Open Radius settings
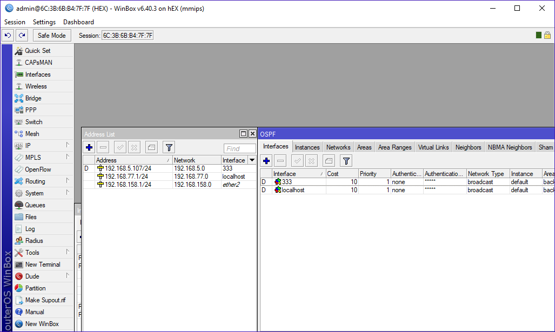Screen dimensions: 555x332 click(x=43, y=241)
